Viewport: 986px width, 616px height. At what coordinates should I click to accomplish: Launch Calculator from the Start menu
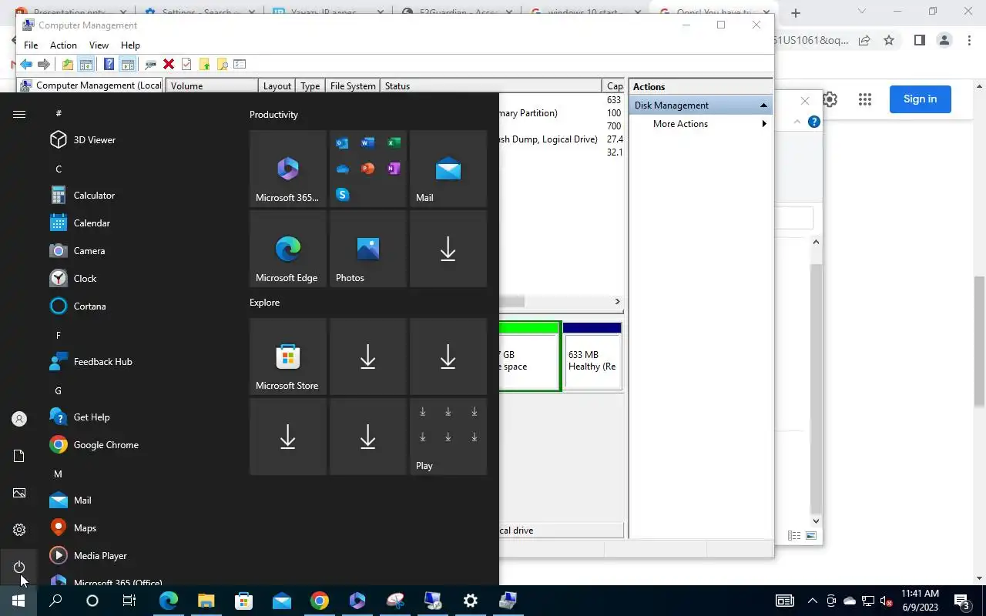94,196
